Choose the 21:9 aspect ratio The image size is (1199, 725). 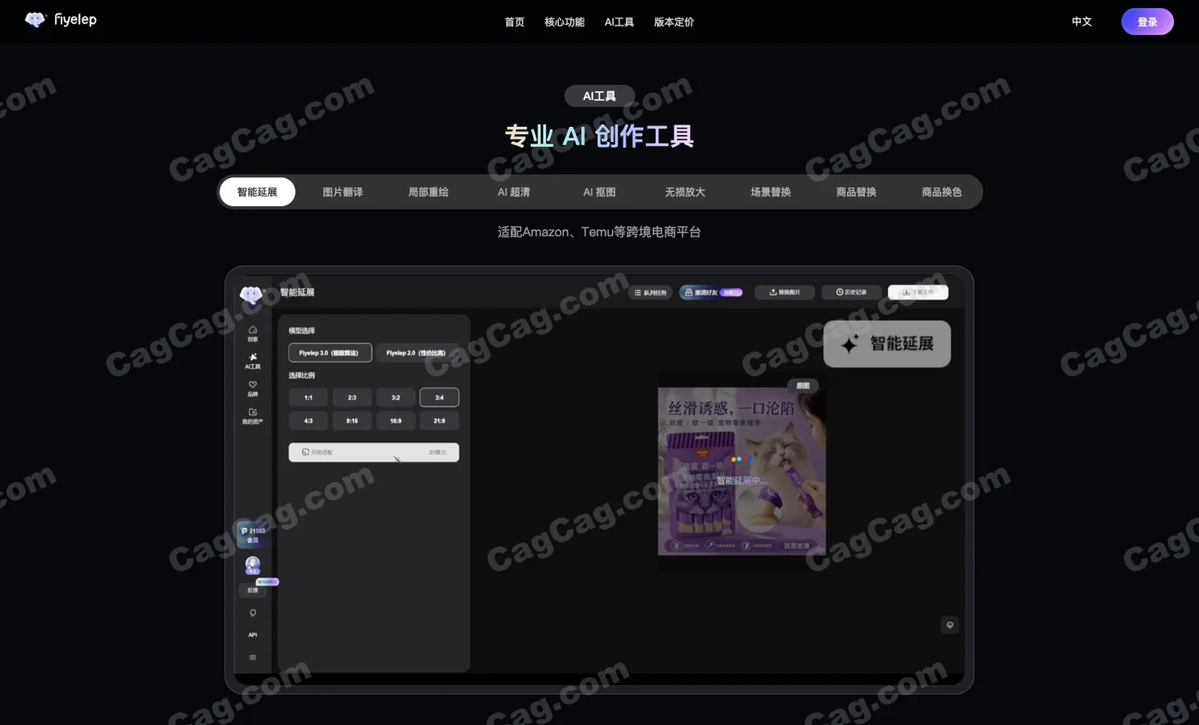pos(440,421)
